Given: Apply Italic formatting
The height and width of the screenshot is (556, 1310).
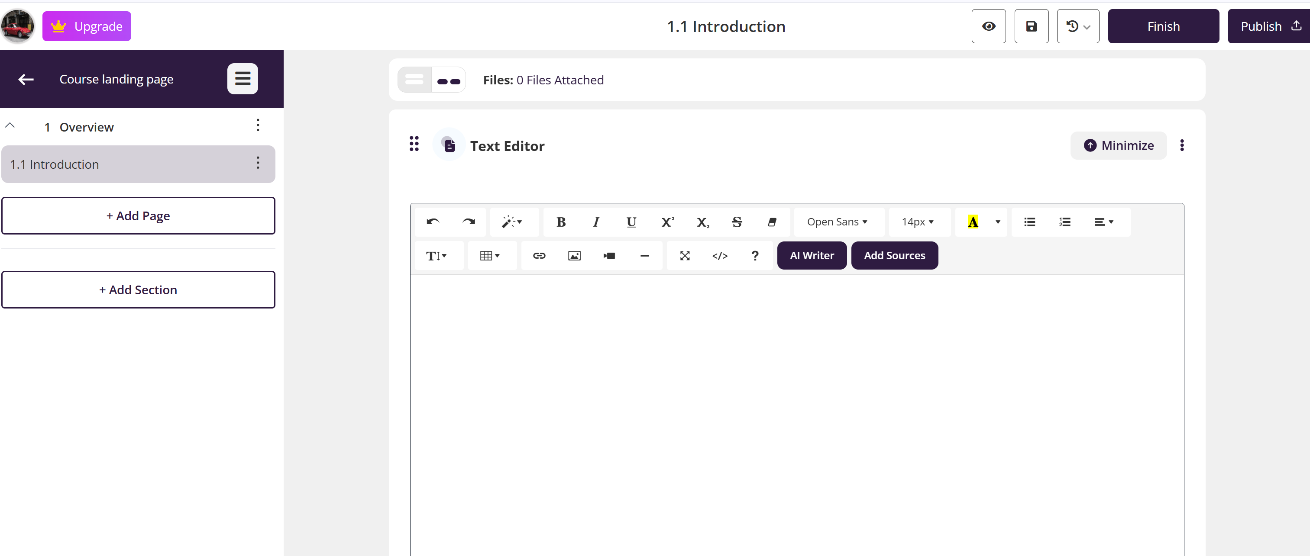Looking at the screenshot, I should click(x=595, y=222).
